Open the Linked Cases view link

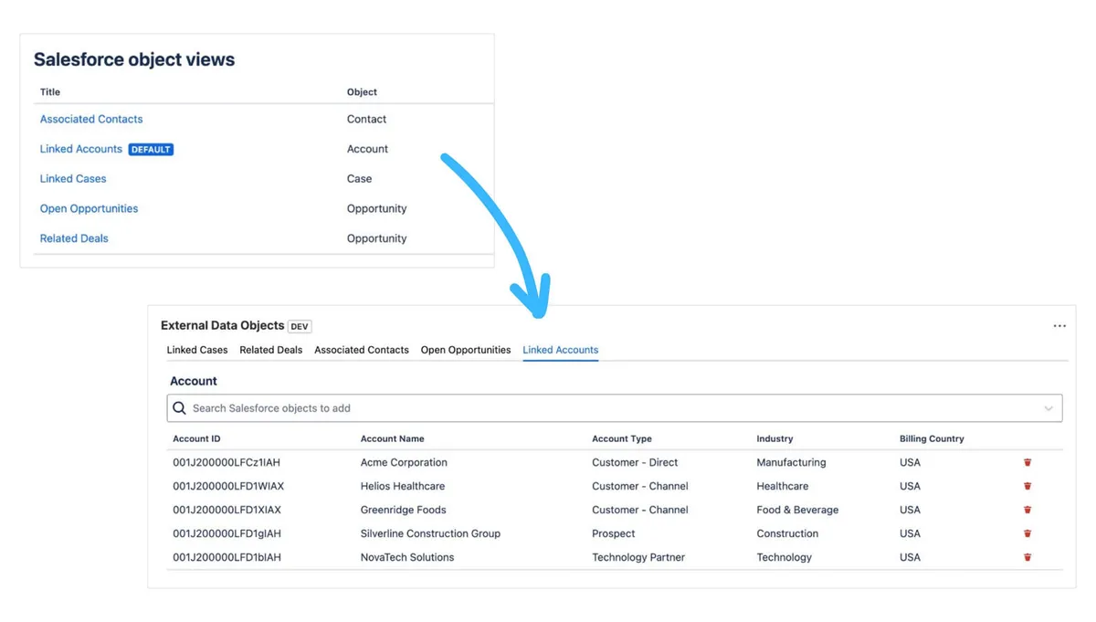pyautogui.click(x=73, y=179)
